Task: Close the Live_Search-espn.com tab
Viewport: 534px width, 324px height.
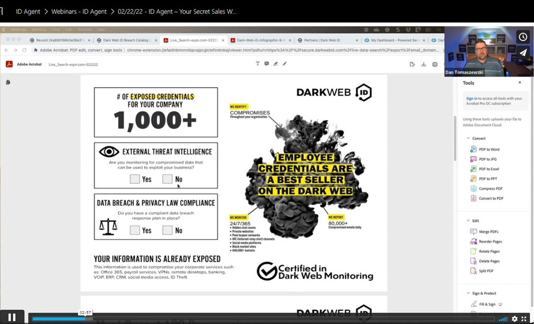Action: click(x=223, y=40)
